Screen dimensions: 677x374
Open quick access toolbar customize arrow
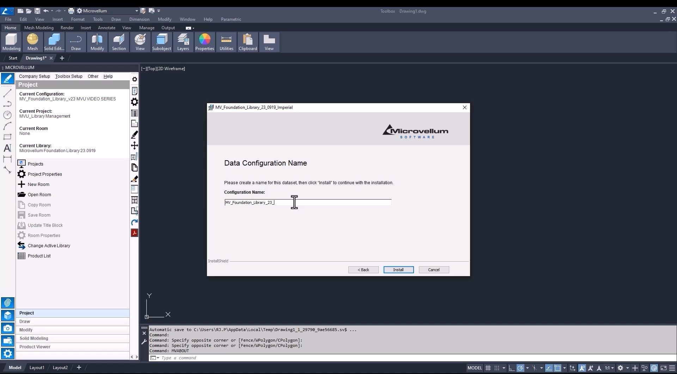[x=159, y=11]
